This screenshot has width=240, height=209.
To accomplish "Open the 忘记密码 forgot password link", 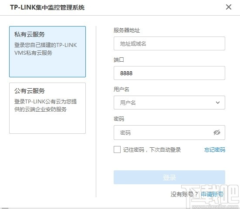I will [215, 149].
